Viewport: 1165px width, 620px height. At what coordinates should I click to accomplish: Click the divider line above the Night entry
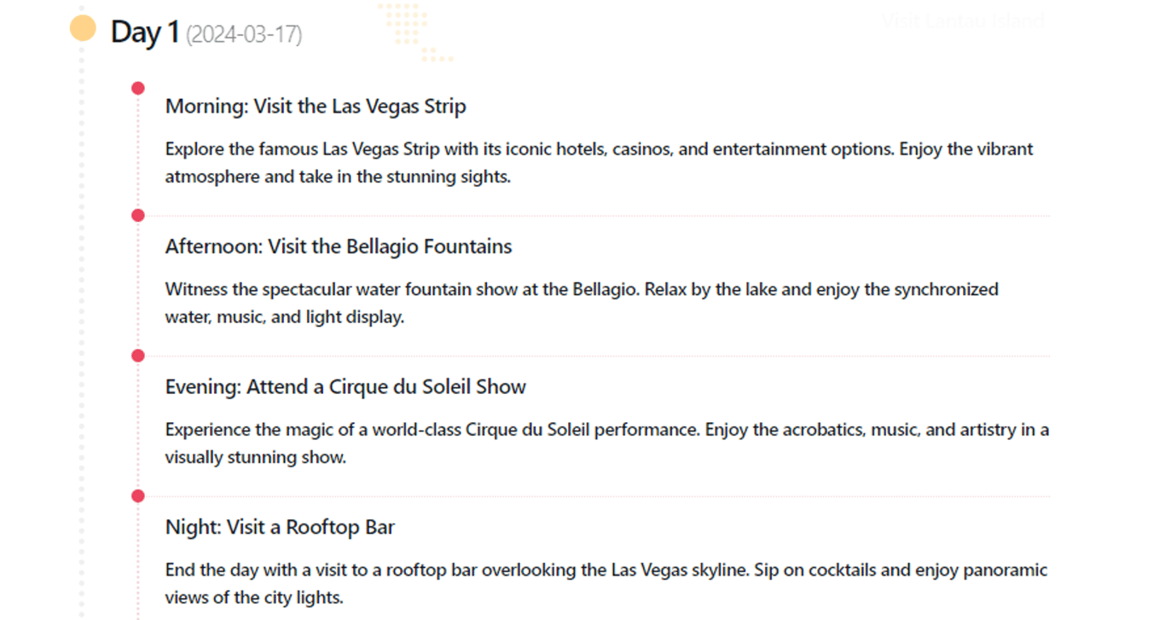597,496
